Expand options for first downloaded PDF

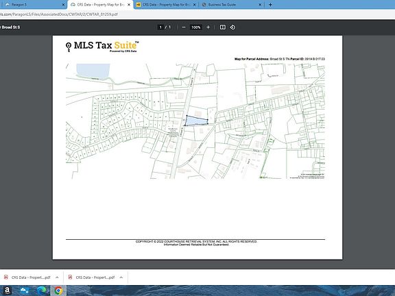point(57,277)
